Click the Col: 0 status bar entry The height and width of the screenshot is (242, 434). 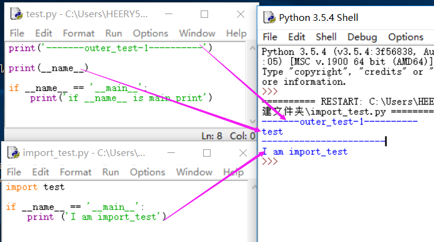[x=243, y=136]
